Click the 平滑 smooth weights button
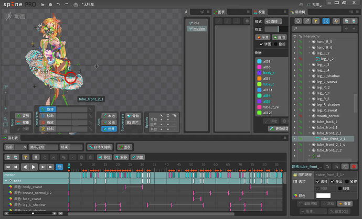362x219 pixels. pyautogui.click(x=263, y=37)
